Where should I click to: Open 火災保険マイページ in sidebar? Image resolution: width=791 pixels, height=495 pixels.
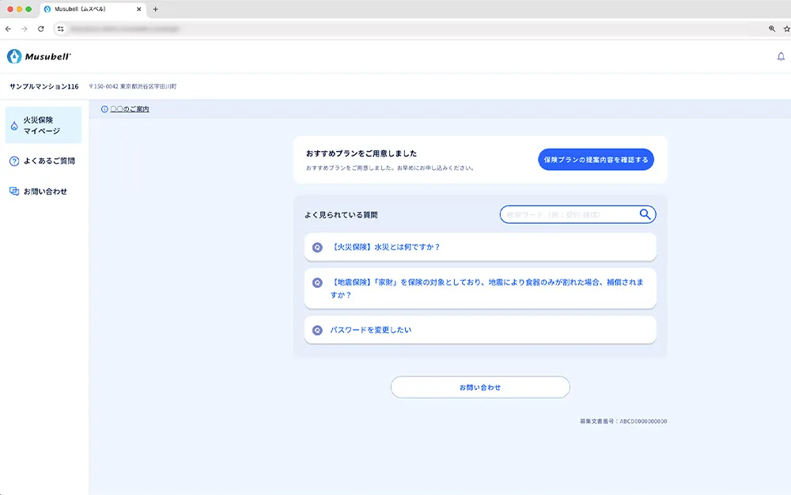[43, 126]
